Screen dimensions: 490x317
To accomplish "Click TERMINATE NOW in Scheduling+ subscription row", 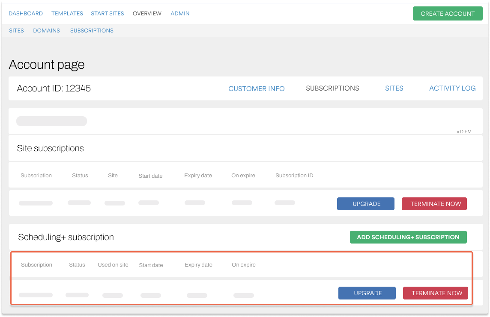I will pos(436,293).
